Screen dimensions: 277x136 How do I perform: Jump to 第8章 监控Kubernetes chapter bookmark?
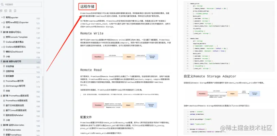14,125
